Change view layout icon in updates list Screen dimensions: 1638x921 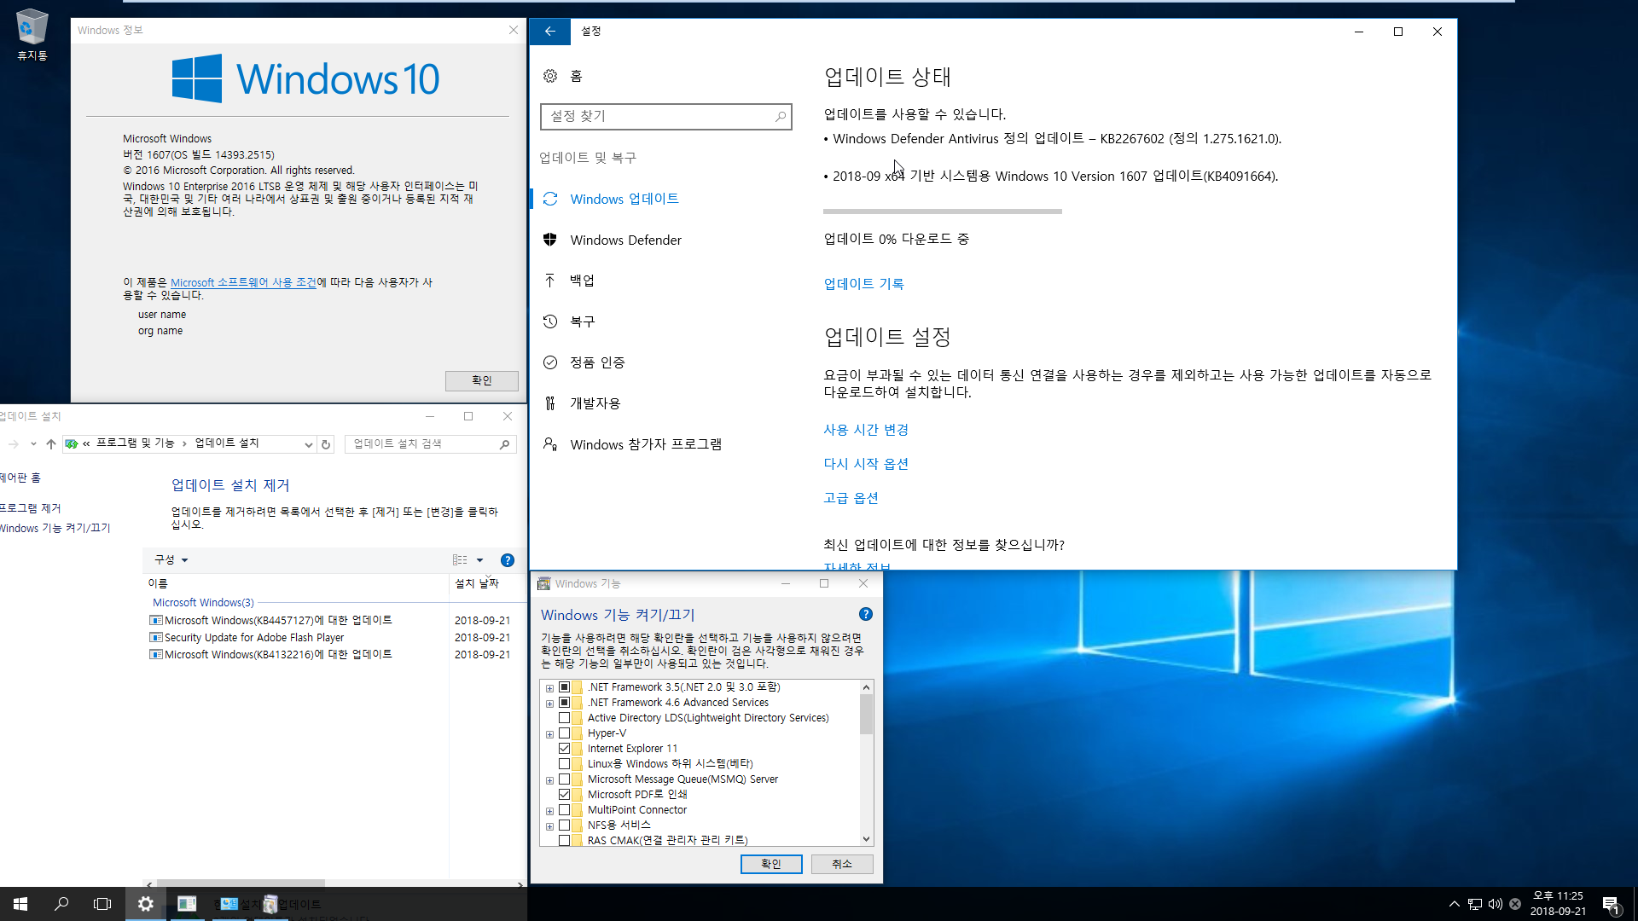460,560
